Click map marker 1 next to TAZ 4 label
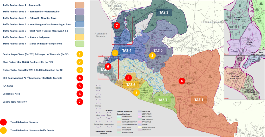Image resolution: width=265 pixels, height=137 pixels. (115, 53)
